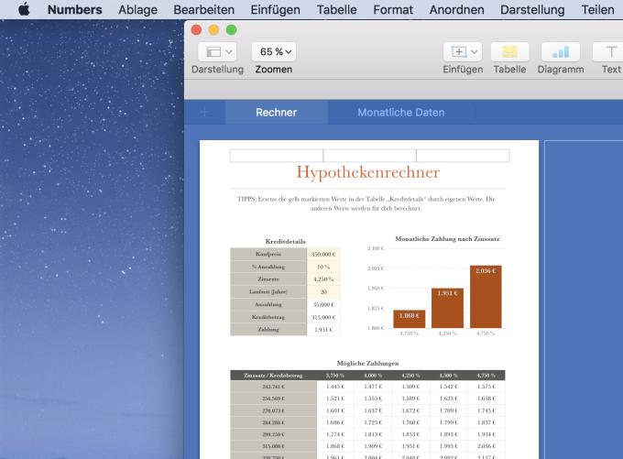Viewport: 623px width, 459px height.
Task: Click the 4,500 % column header
Action: [448, 375]
